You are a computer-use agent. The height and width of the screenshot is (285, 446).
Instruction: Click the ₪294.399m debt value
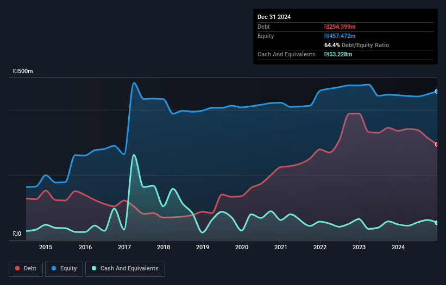[340, 27]
